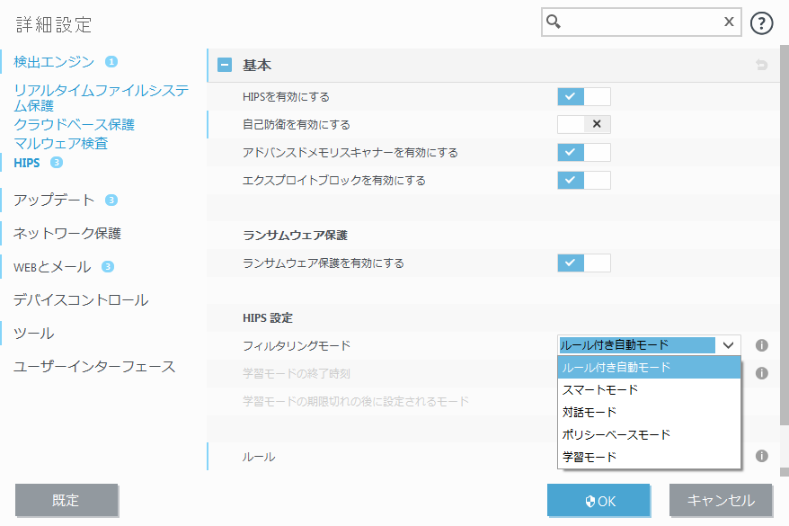Click the revert arrow icon in 基本 header
789x526 pixels.
click(x=761, y=66)
